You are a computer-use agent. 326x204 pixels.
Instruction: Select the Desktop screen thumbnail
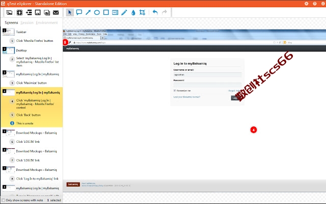[x=9, y=50]
